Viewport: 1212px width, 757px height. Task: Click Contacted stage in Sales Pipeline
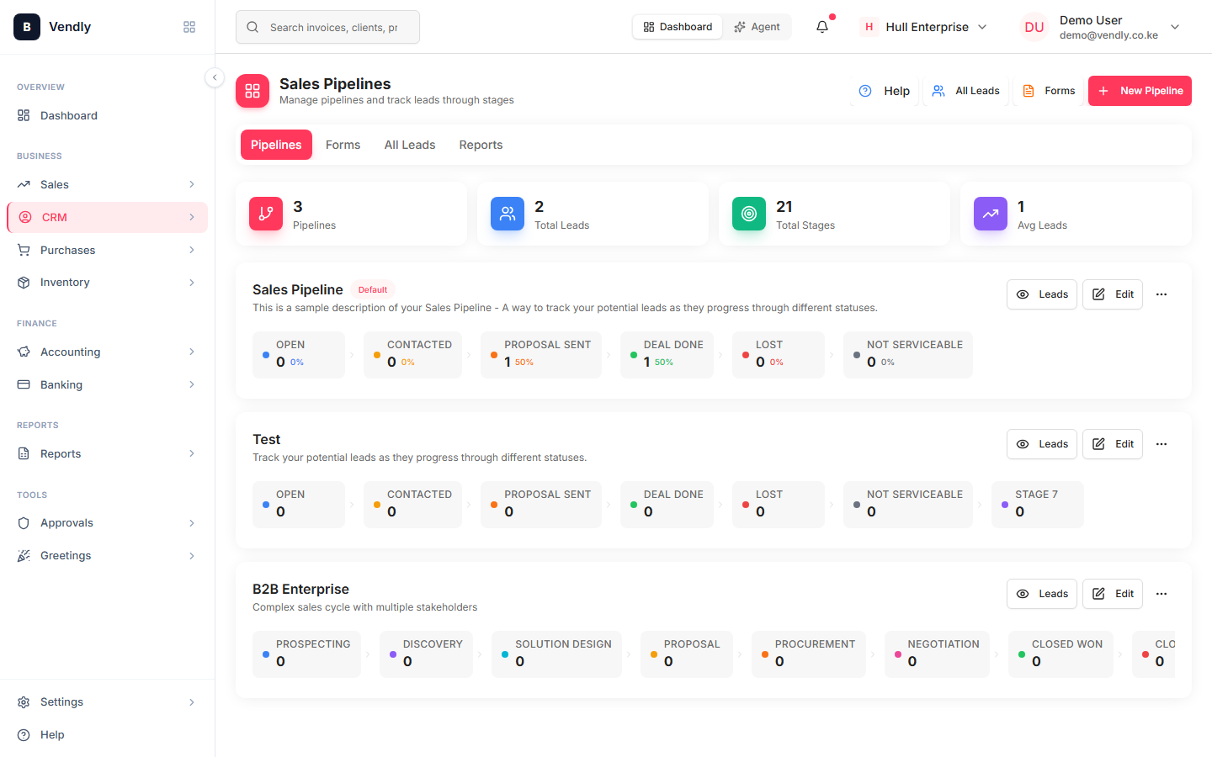coord(412,355)
